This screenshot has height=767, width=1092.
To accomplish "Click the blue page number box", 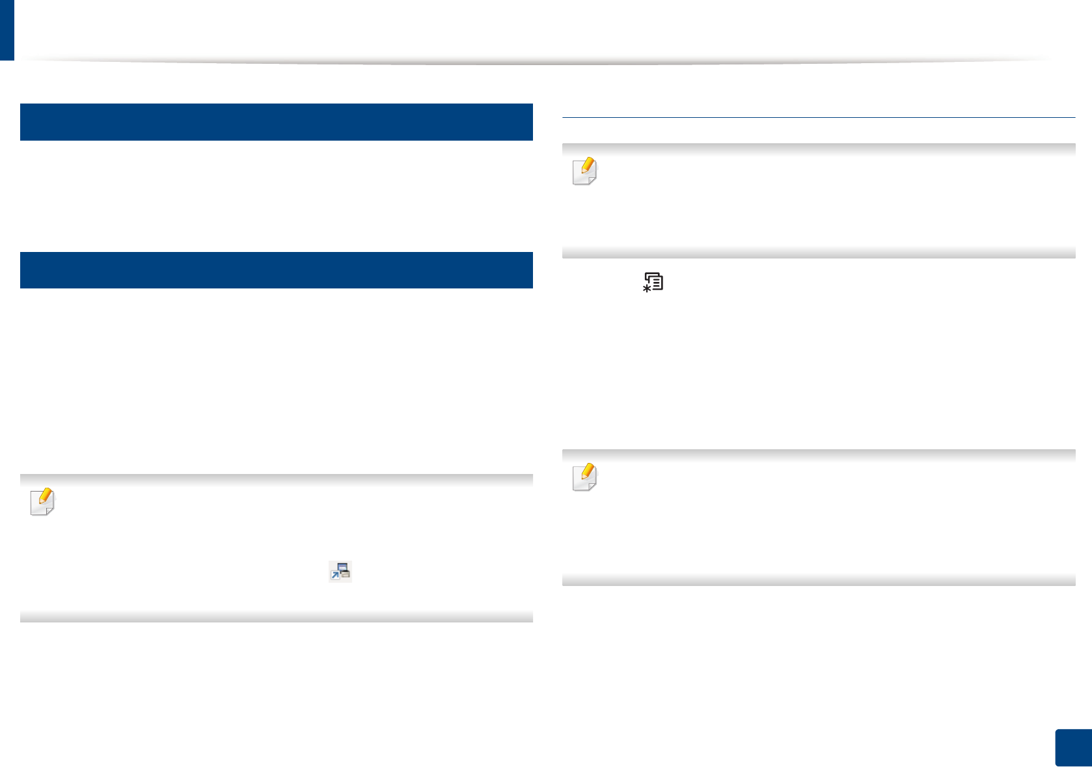I will tap(1072, 747).
